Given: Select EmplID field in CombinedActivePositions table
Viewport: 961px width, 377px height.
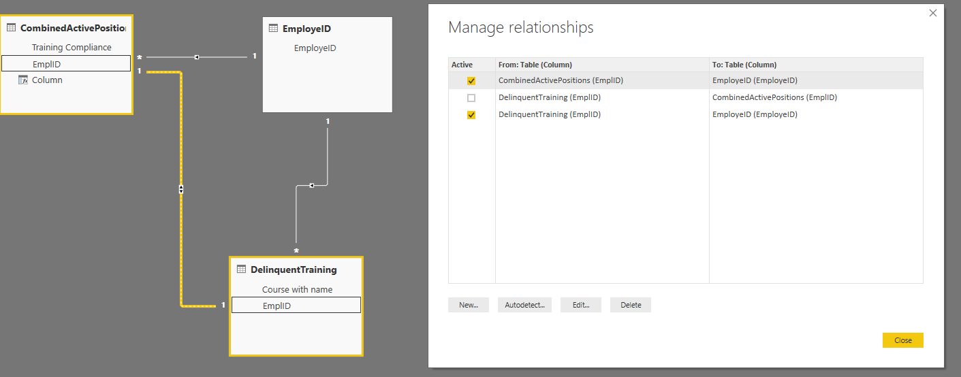Looking at the screenshot, I should tap(66, 63).
